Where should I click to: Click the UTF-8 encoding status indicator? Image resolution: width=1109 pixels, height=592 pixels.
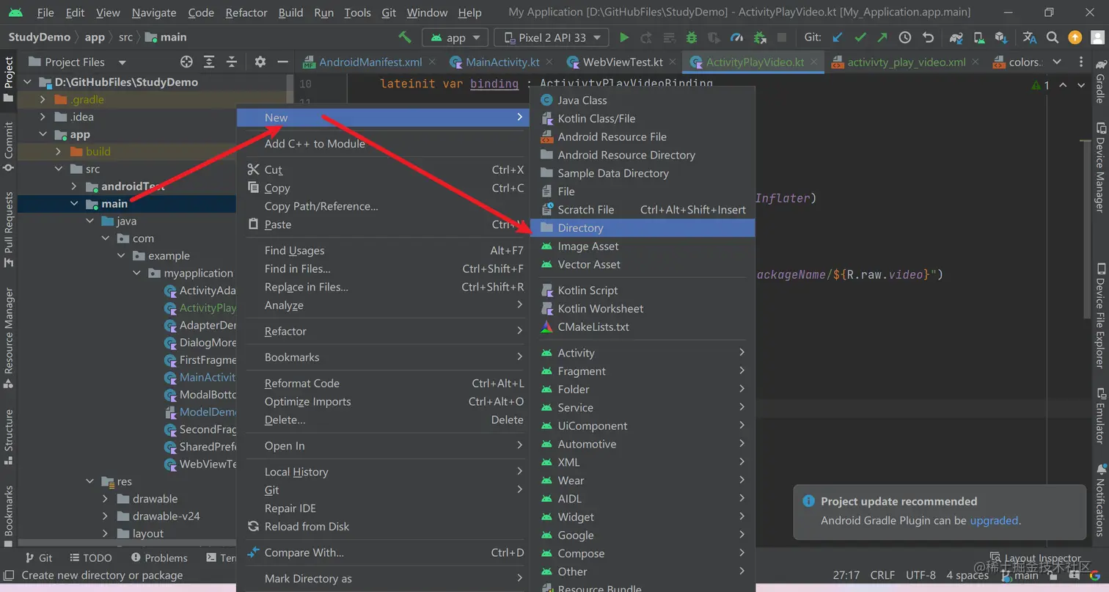tap(920, 575)
